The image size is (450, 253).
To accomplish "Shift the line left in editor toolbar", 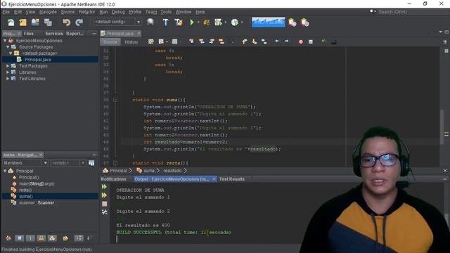I will (276, 41).
